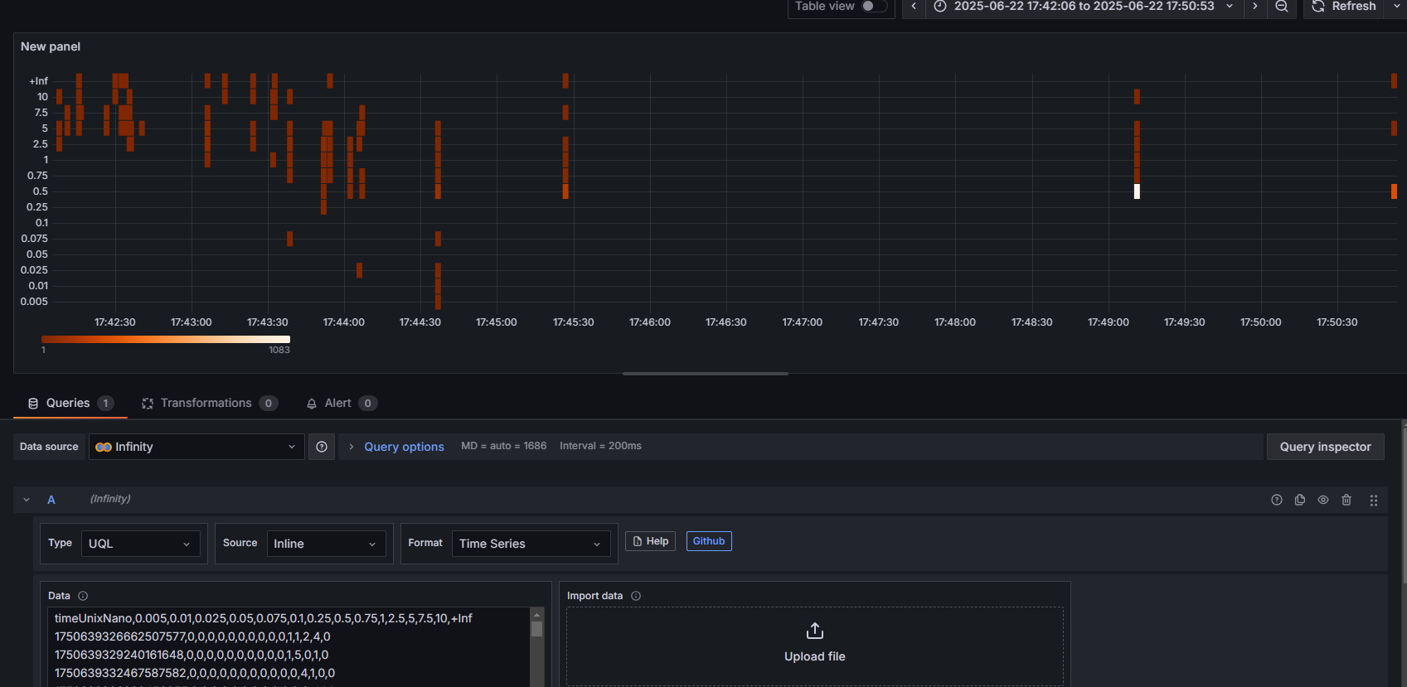Click the Interval = 200ms text
The image size is (1407, 687).
[600, 446]
